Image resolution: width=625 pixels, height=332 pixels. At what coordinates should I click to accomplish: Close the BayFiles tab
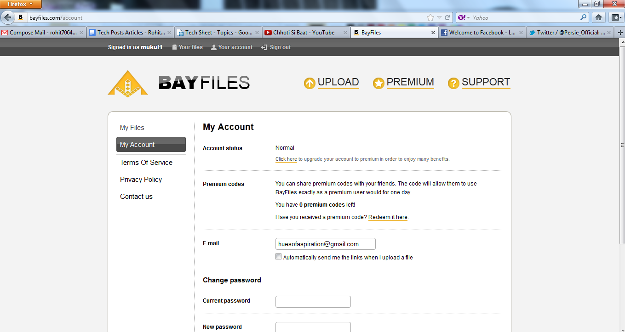tap(433, 33)
